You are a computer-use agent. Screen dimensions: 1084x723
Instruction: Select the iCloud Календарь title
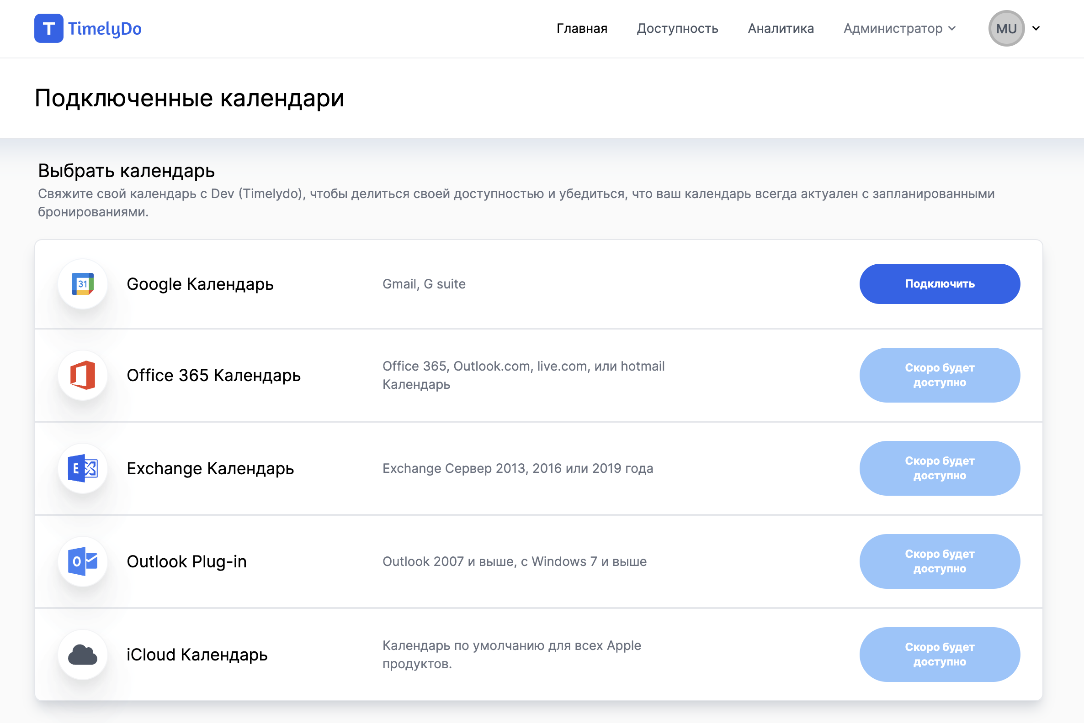197,655
